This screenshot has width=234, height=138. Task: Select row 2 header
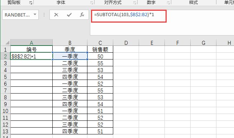click(5, 56)
